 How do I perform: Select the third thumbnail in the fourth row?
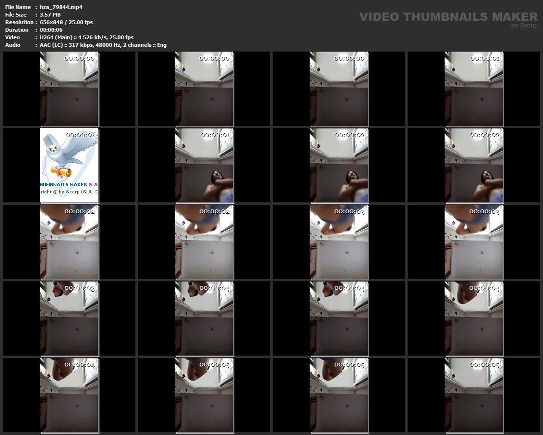tap(339, 318)
